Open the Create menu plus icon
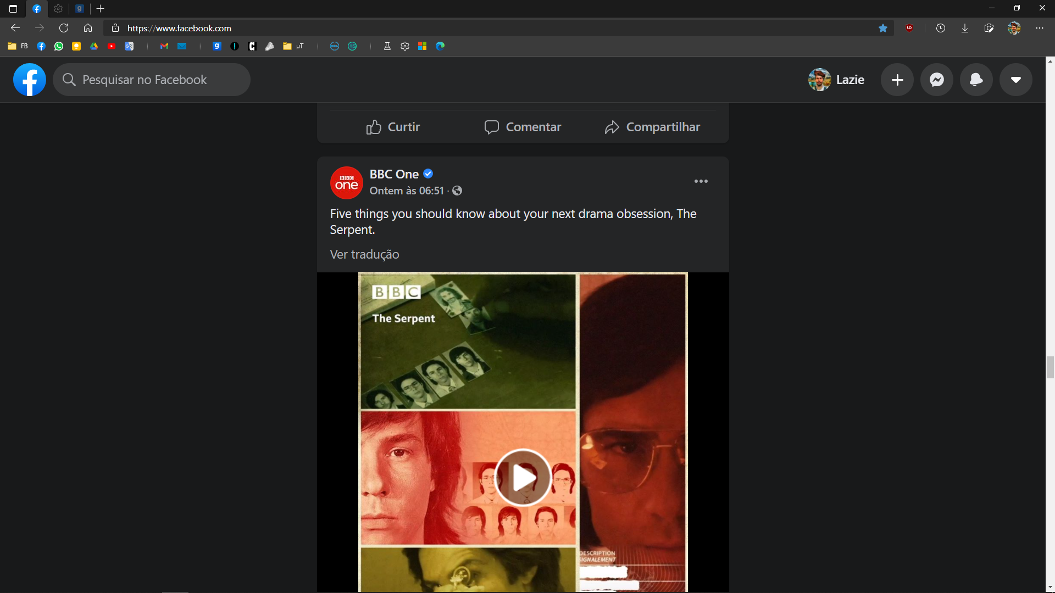This screenshot has width=1055, height=593. pos(897,80)
